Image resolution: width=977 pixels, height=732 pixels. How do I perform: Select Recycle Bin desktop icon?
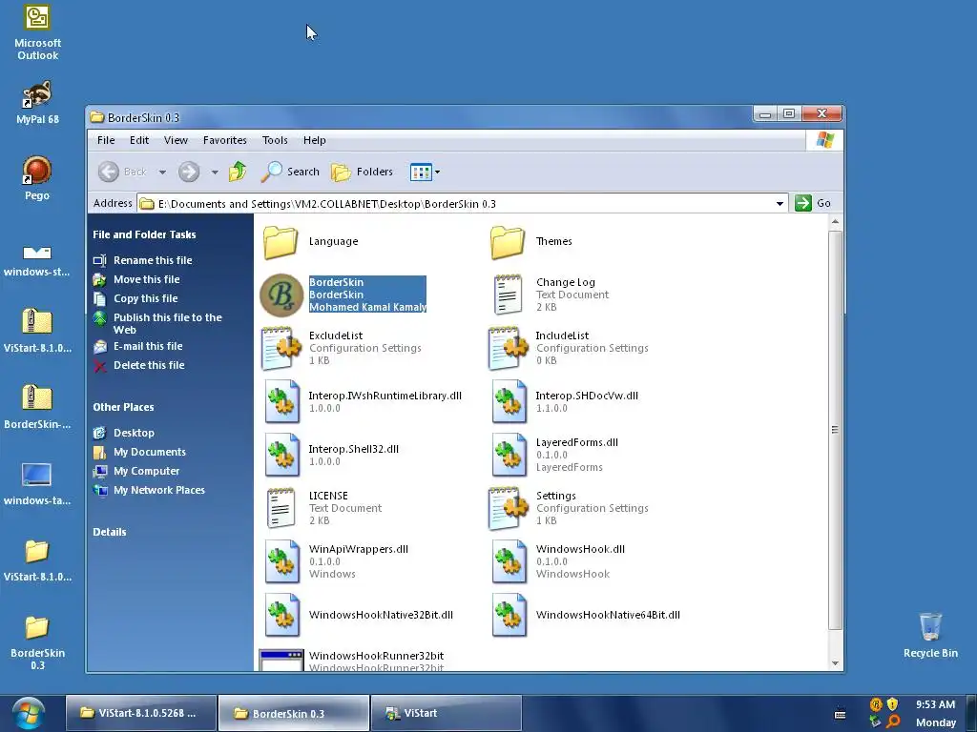930,635
